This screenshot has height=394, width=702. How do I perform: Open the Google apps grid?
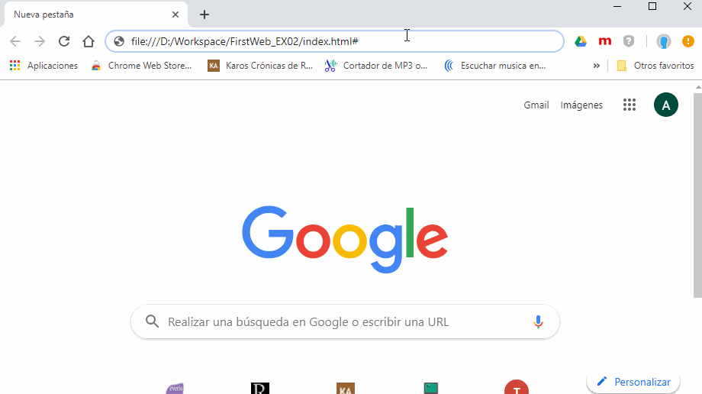(x=630, y=105)
